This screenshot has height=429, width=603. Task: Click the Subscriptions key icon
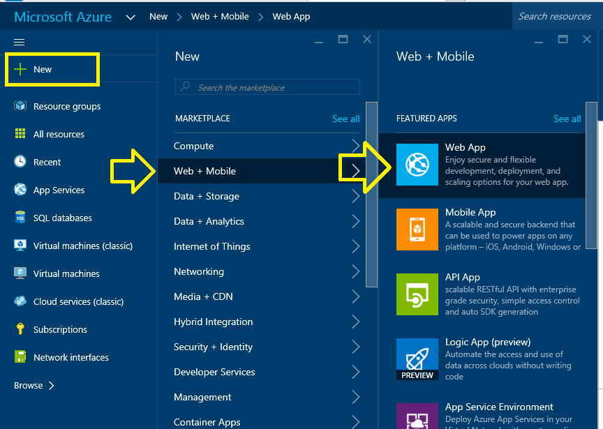[x=20, y=329]
